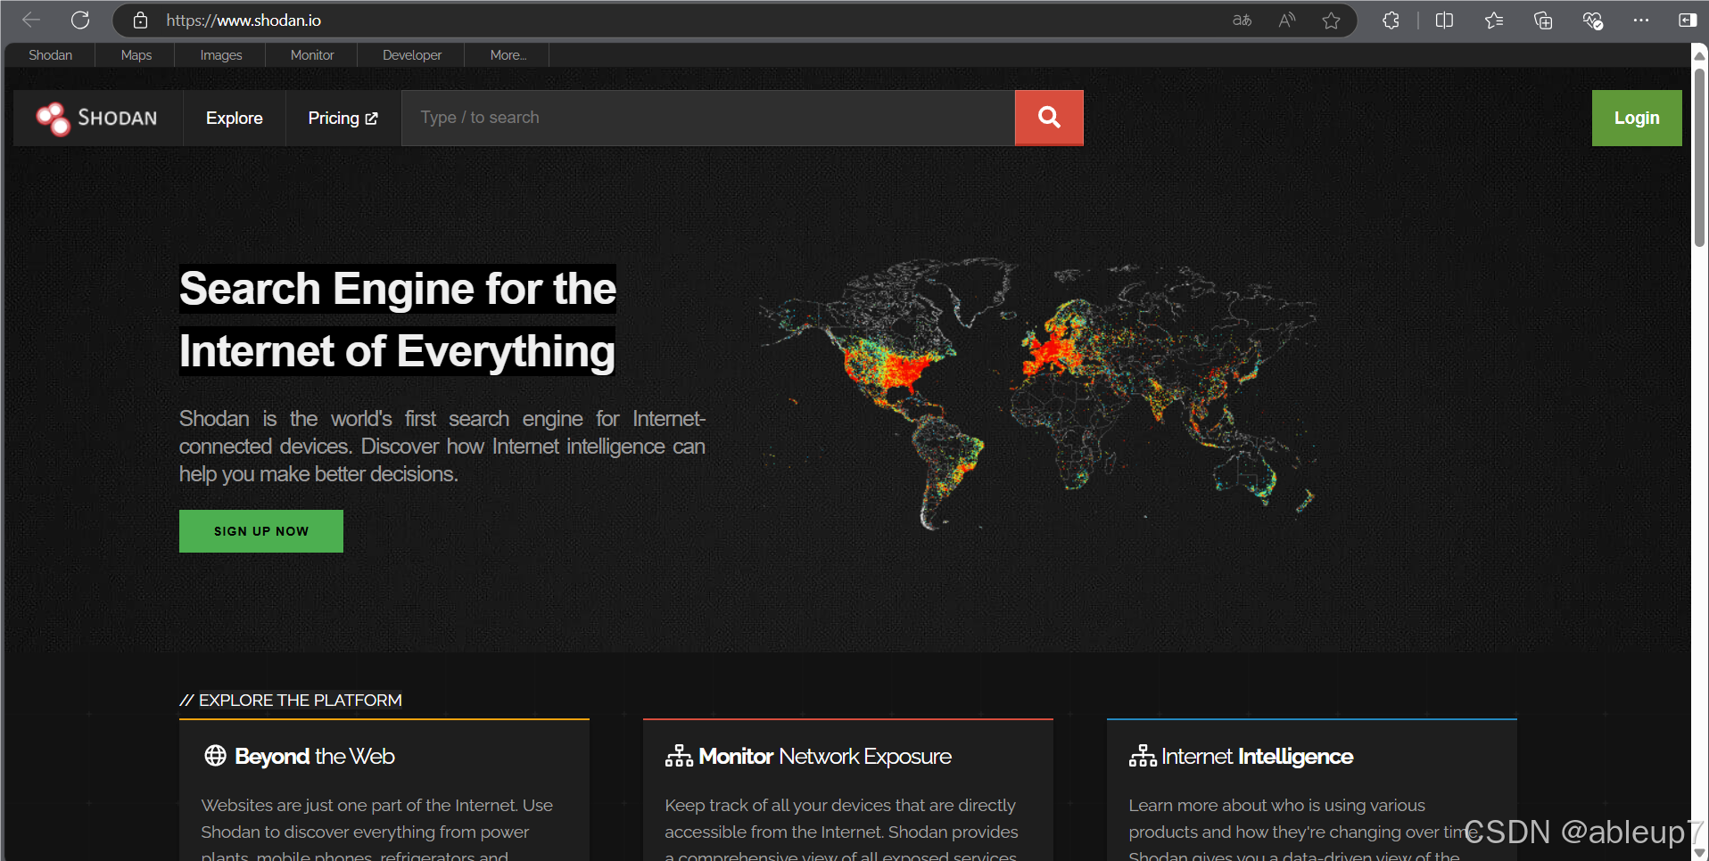The width and height of the screenshot is (1709, 861).
Task: Add page to favorites star
Action: coord(1331,20)
